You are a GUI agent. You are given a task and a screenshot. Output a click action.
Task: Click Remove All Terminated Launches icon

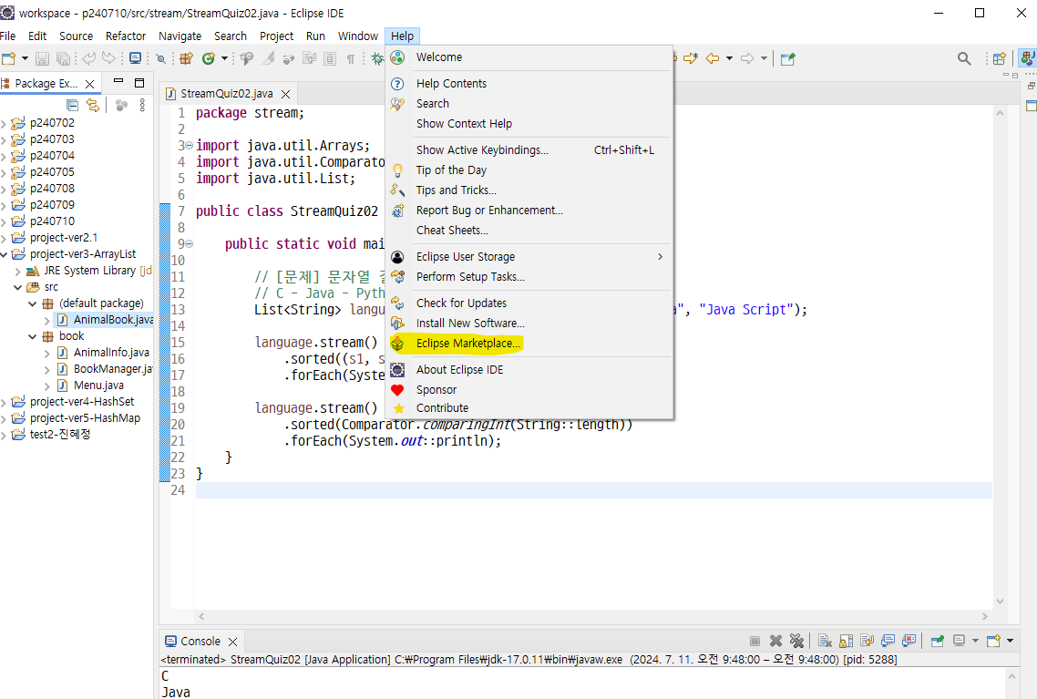(797, 641)
